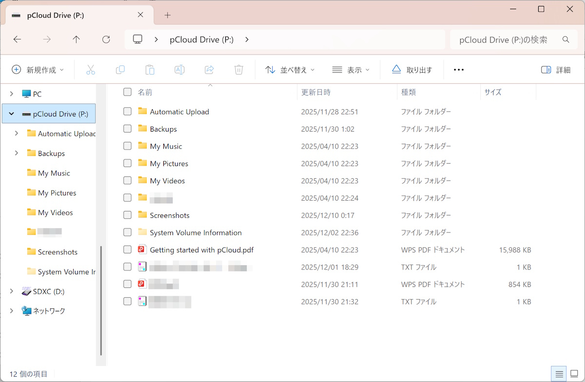Switch to large thumbnails view icon
This screenshot has width=585, height=382.
pos(574,374)
